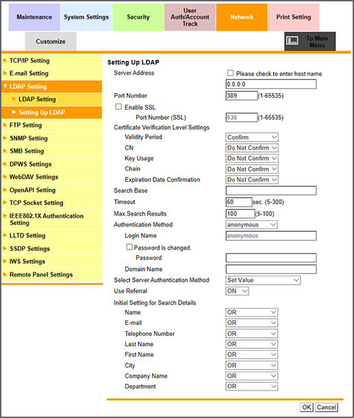Screen dimensions: 354x418
Task: Click the To Main Menu panel icon
Action: (292, 41)
